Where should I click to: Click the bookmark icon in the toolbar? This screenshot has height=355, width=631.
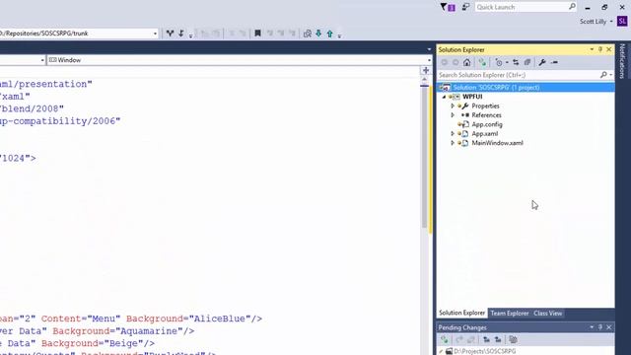[x=258, y=34]
